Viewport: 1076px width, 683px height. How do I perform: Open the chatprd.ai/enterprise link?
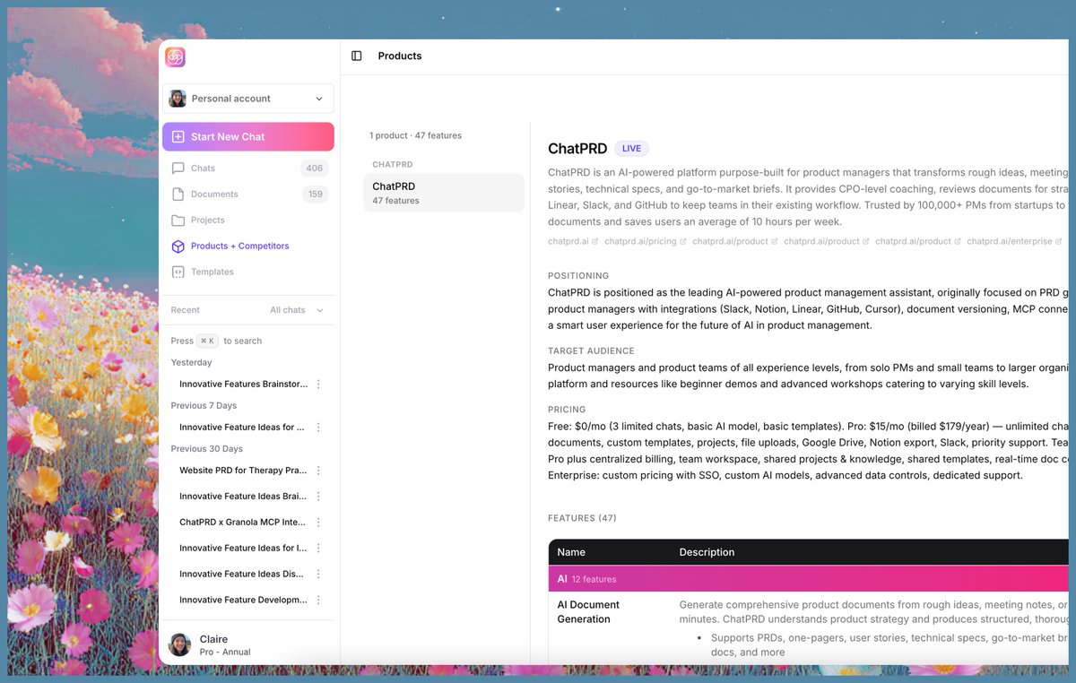pyautogui.click(x=1010, y=242)
